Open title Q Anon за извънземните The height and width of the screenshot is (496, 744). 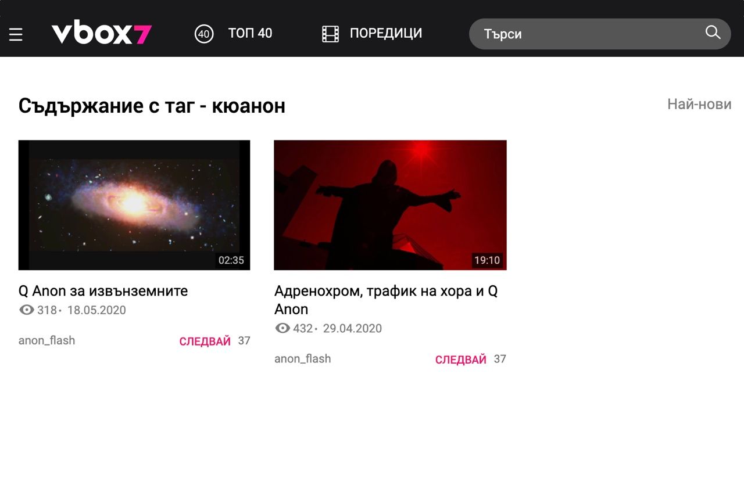(103, 291)
